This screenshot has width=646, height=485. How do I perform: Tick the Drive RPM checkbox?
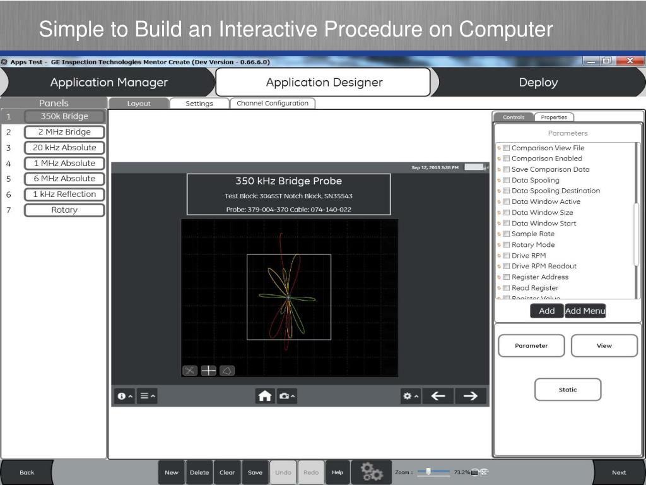(507, 255)
